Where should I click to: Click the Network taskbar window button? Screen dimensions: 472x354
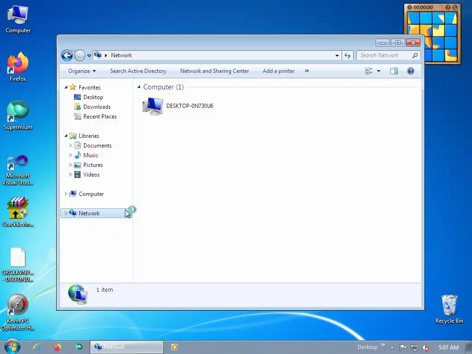tap(127, 347)
